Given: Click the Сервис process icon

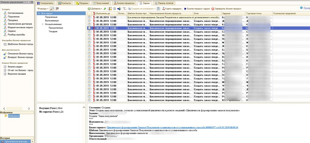Looking at the screenshot, I should pyautogui.click(x=5, y=31).
